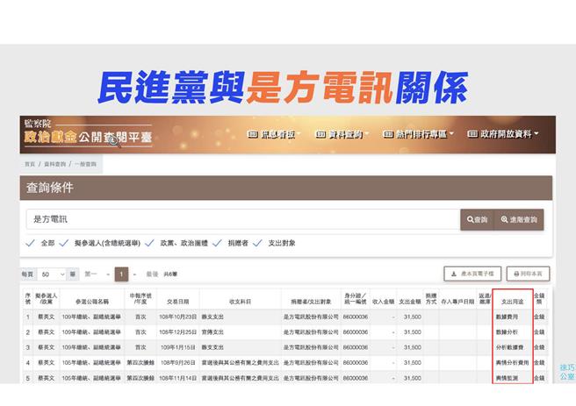The image size is (576, 406).
Task: Click the 序號 column header
Action: pyautogui.click(x=28, y=298)
